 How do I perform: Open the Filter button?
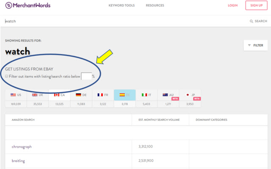tap(256, 45)
